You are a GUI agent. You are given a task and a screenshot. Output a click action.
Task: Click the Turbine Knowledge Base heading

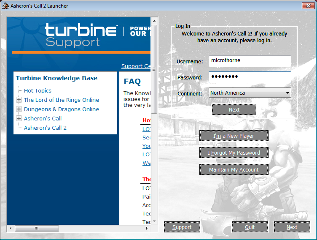pyautogui.click(x=56, y=78)
